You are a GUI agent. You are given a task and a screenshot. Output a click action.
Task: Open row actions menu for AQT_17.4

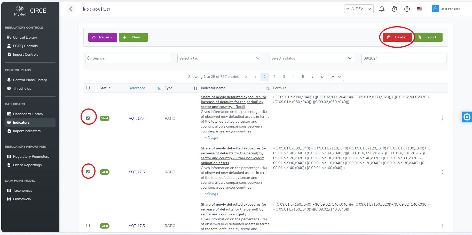pyautogui.click(x=442, y=118)
